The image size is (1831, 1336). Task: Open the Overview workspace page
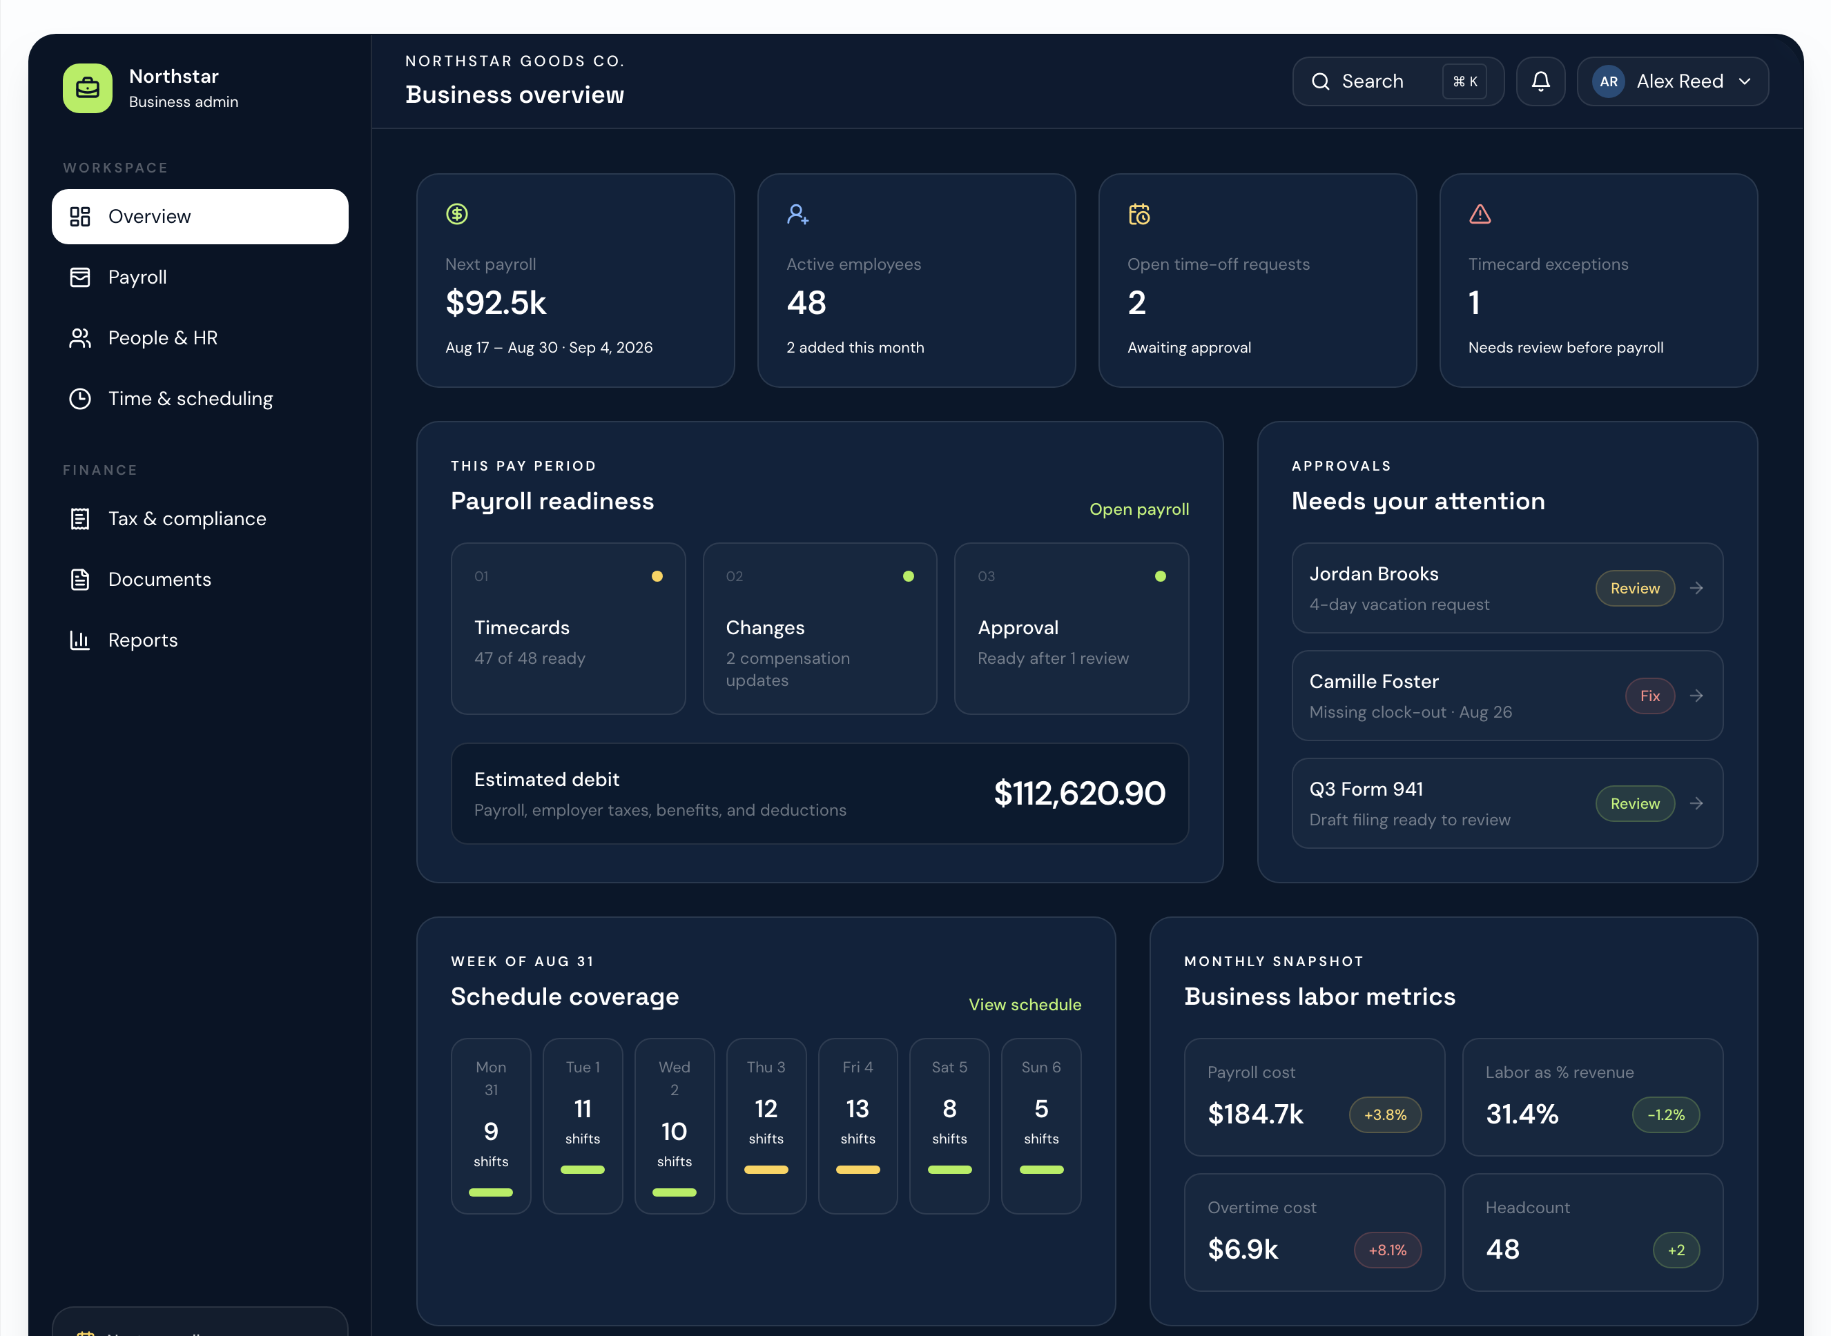200,217
